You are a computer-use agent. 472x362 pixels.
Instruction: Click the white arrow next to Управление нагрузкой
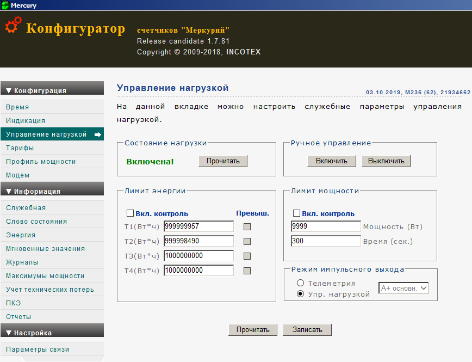[98, 134]
